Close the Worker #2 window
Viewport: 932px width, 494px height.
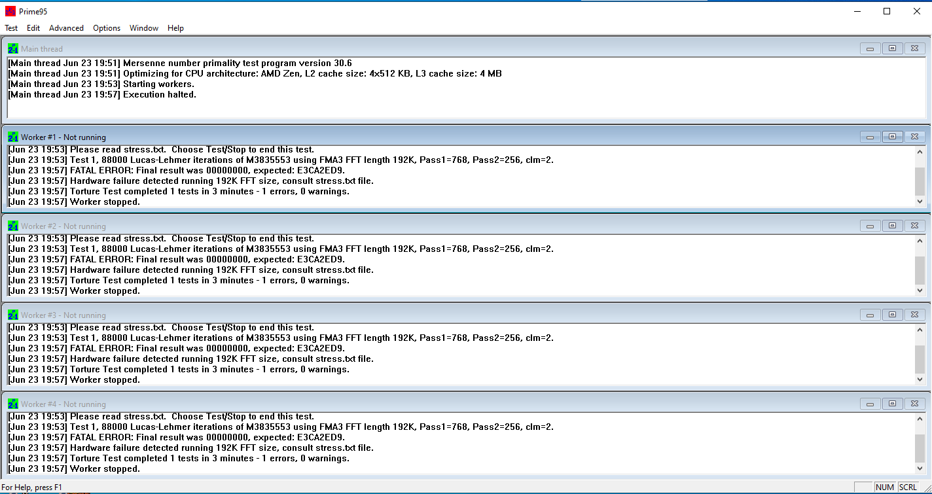tap(914, 226)
